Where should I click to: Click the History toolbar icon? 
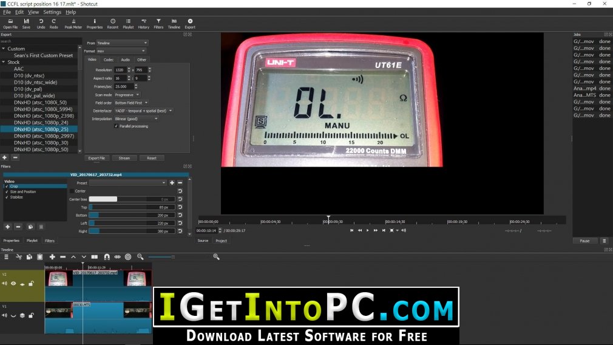tap(143, 24)
